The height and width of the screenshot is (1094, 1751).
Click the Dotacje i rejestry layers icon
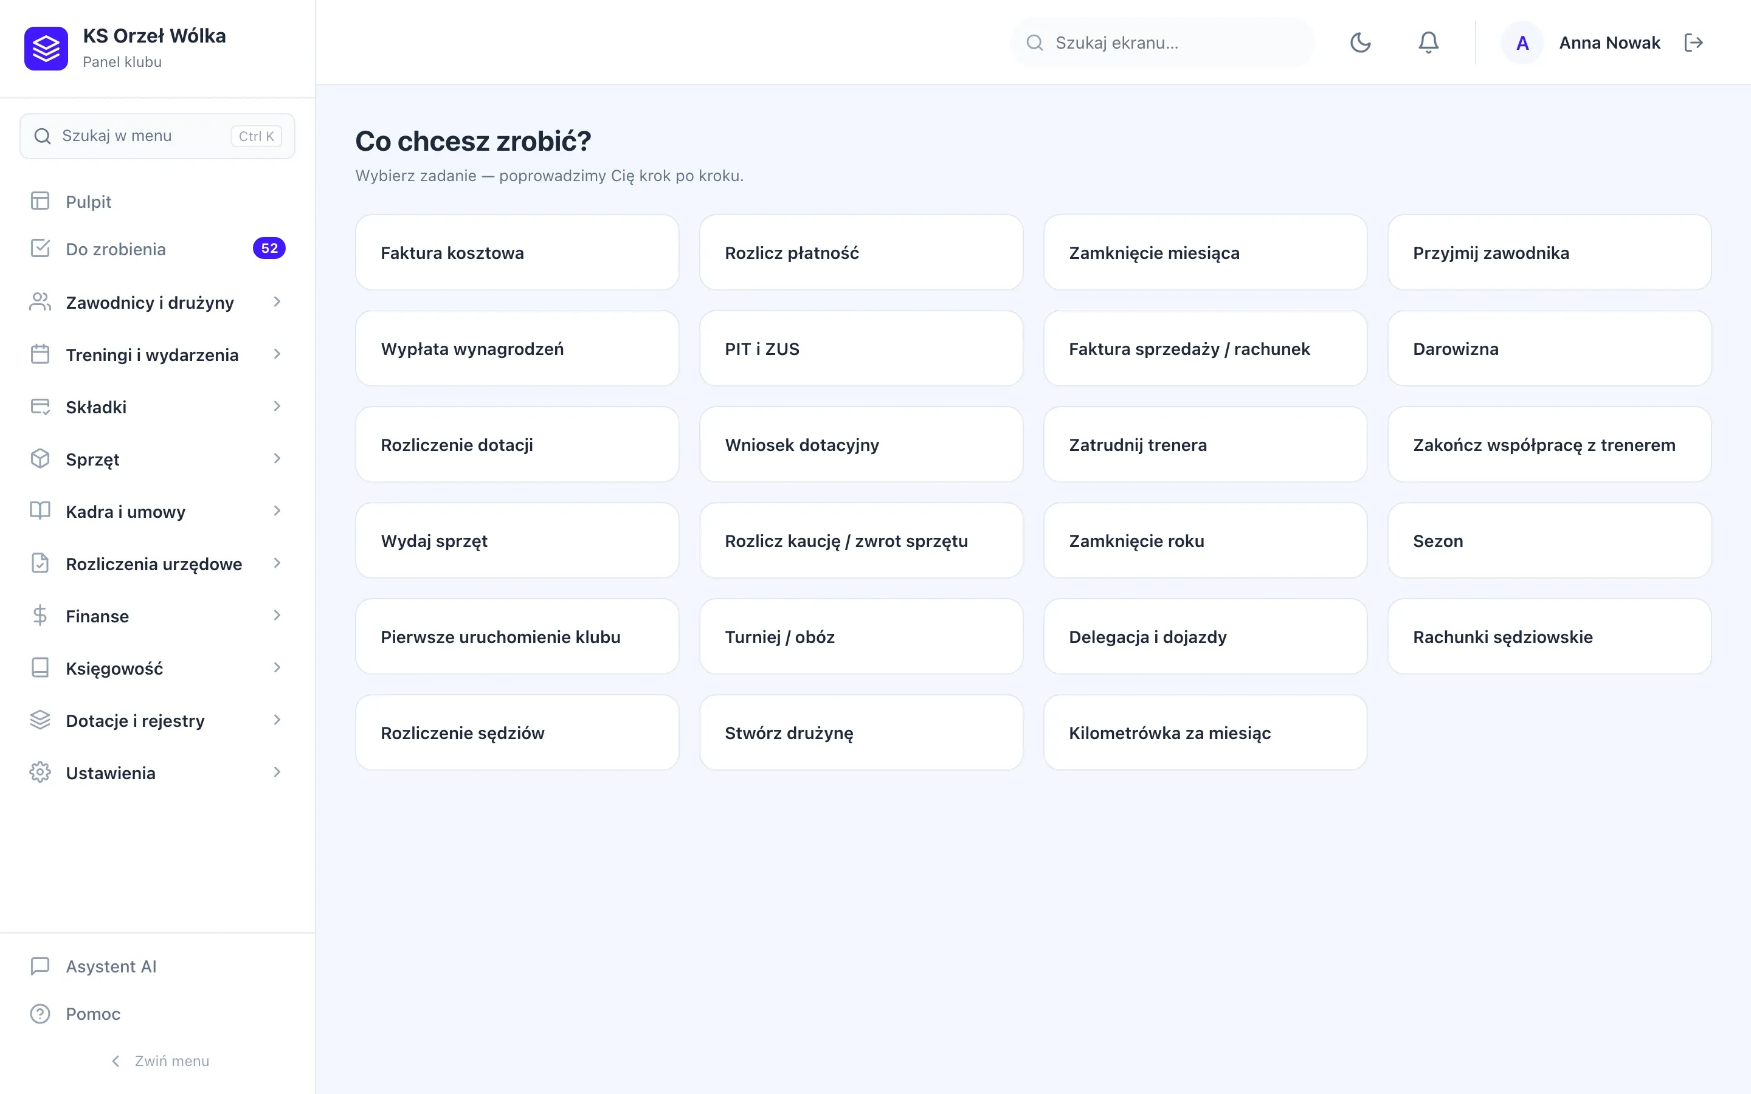(40, 720)
